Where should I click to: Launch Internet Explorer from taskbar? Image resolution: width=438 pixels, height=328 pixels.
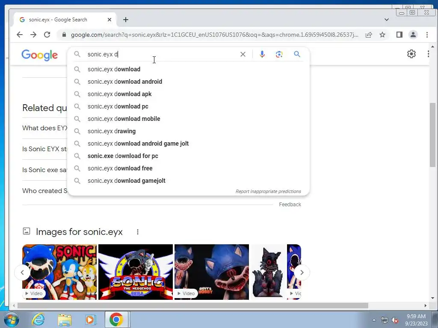(x=38, y=319)
